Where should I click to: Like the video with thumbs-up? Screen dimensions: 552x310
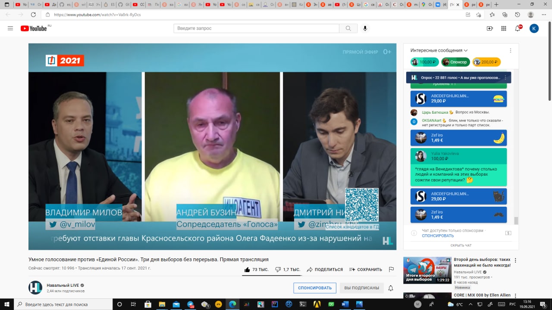tap(257, 270)
